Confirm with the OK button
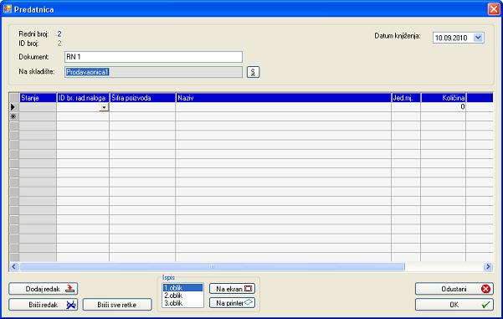Screen dimensions: 503x319 454,305
